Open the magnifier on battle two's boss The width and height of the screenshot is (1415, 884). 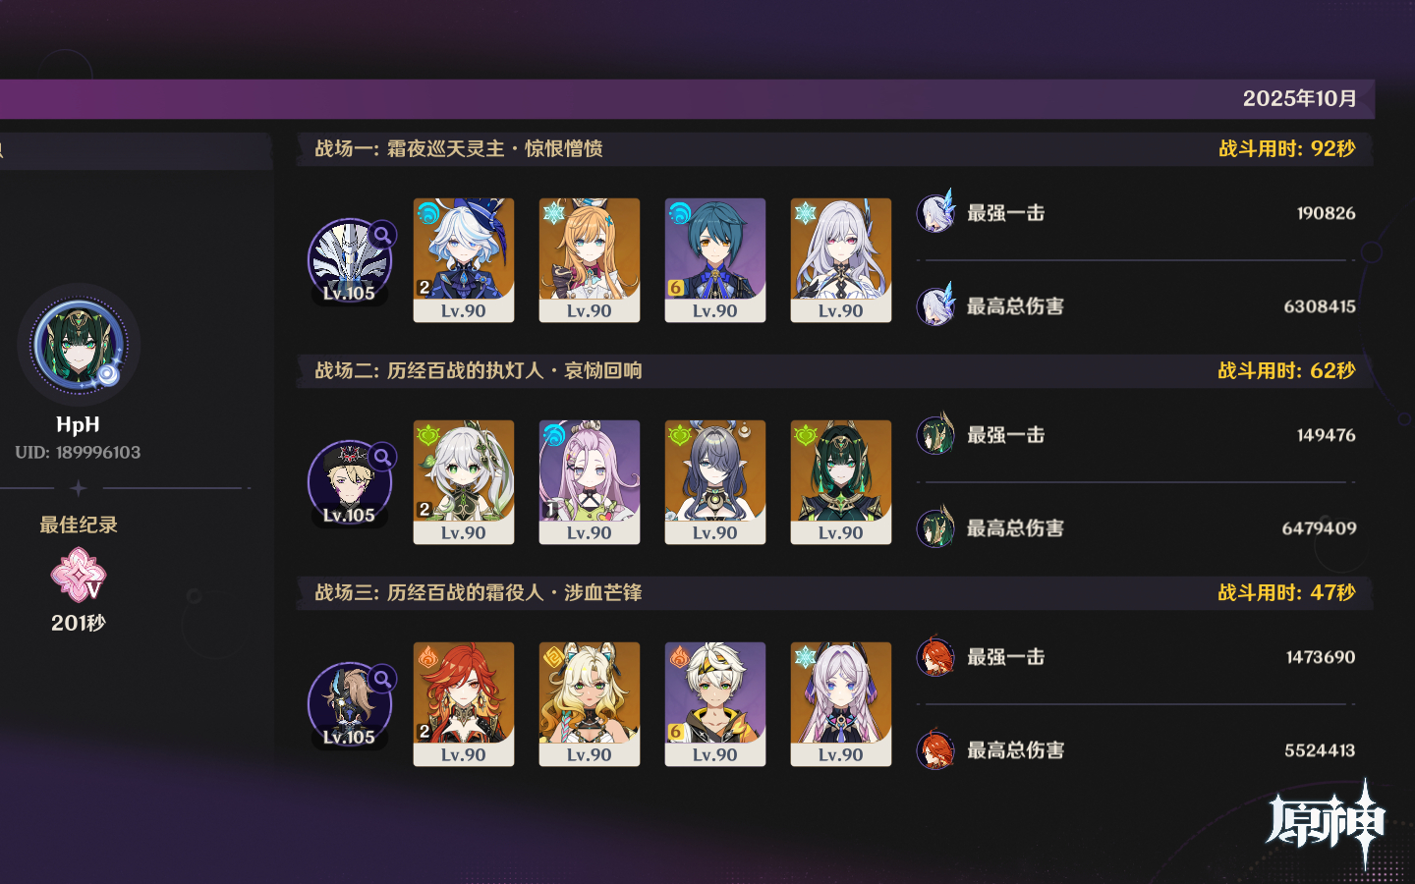(x=382, y=457)
